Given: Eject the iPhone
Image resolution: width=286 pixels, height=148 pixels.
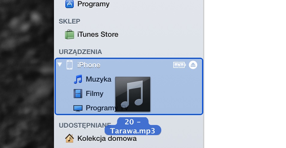Looking at the screenshot, I should point(193,65).
